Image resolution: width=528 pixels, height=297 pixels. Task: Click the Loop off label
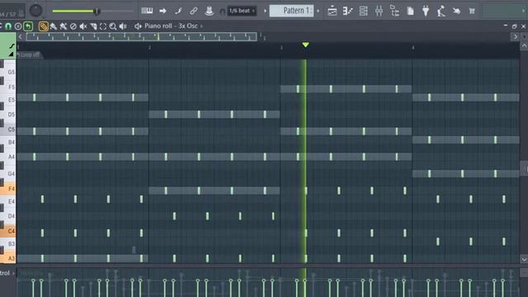[x=30, y=55]
